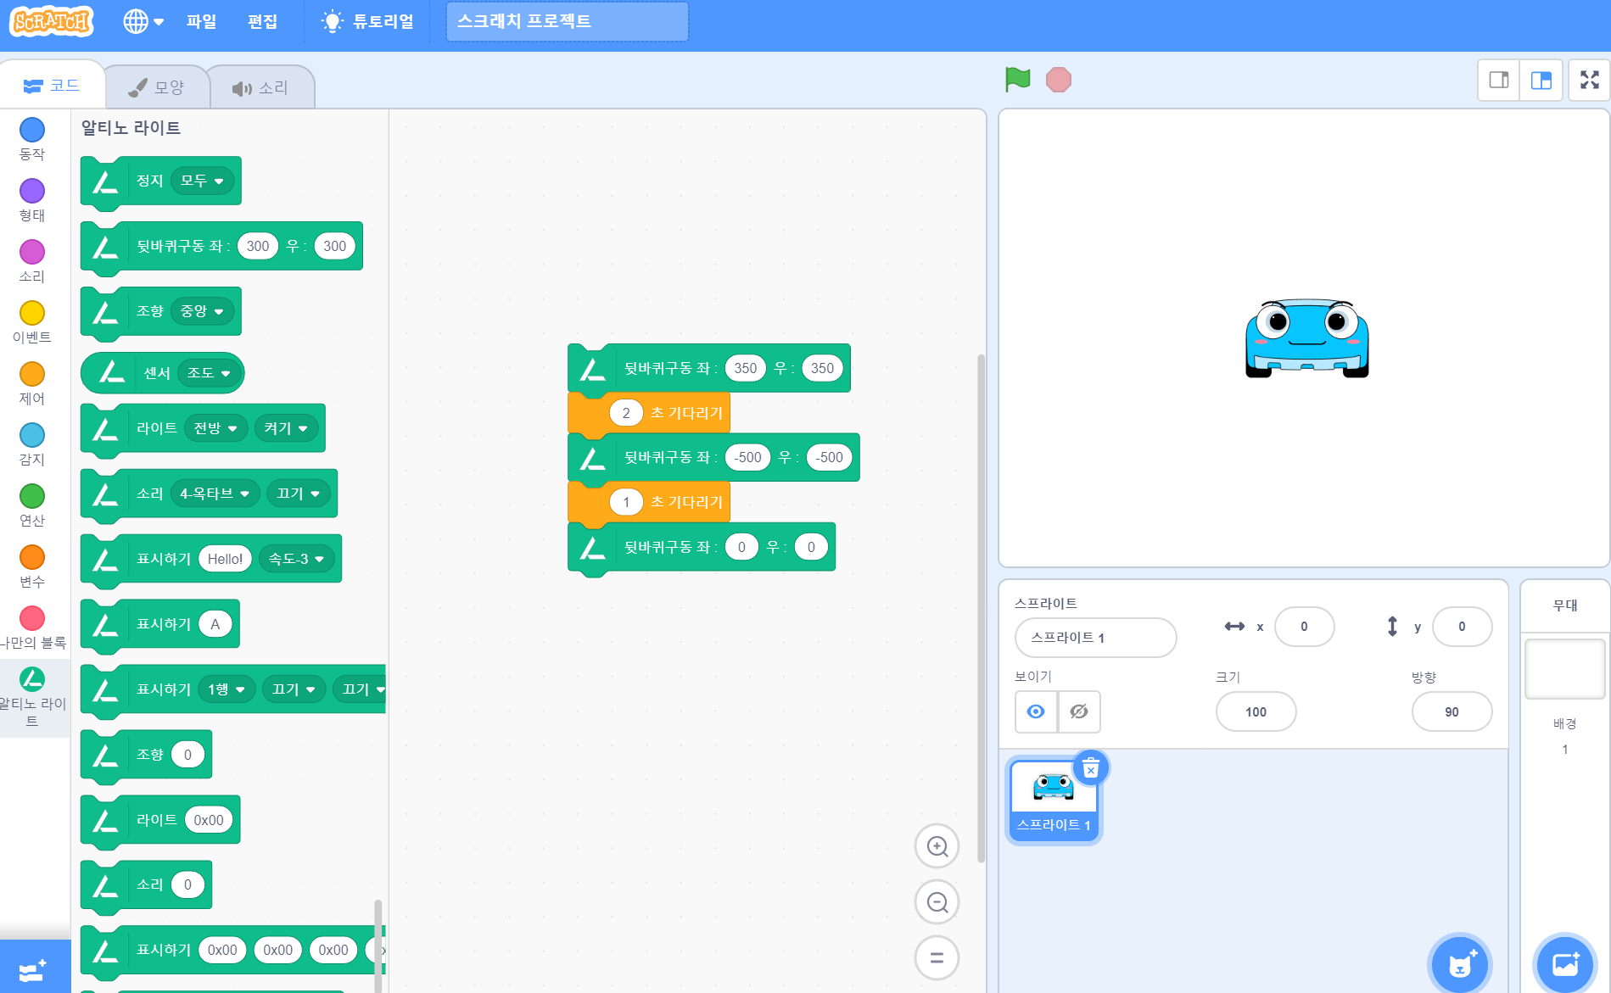
Task: Click the block palette vertical scrollbar
Action: (x=378, y=946)
